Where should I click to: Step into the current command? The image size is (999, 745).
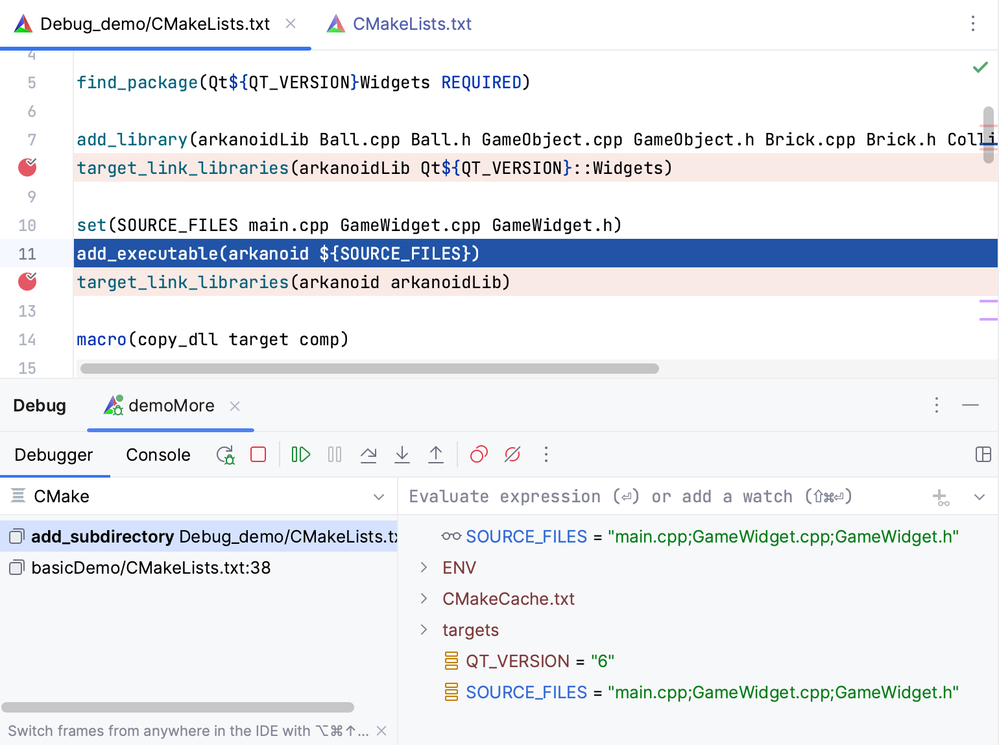pos(402,454)
